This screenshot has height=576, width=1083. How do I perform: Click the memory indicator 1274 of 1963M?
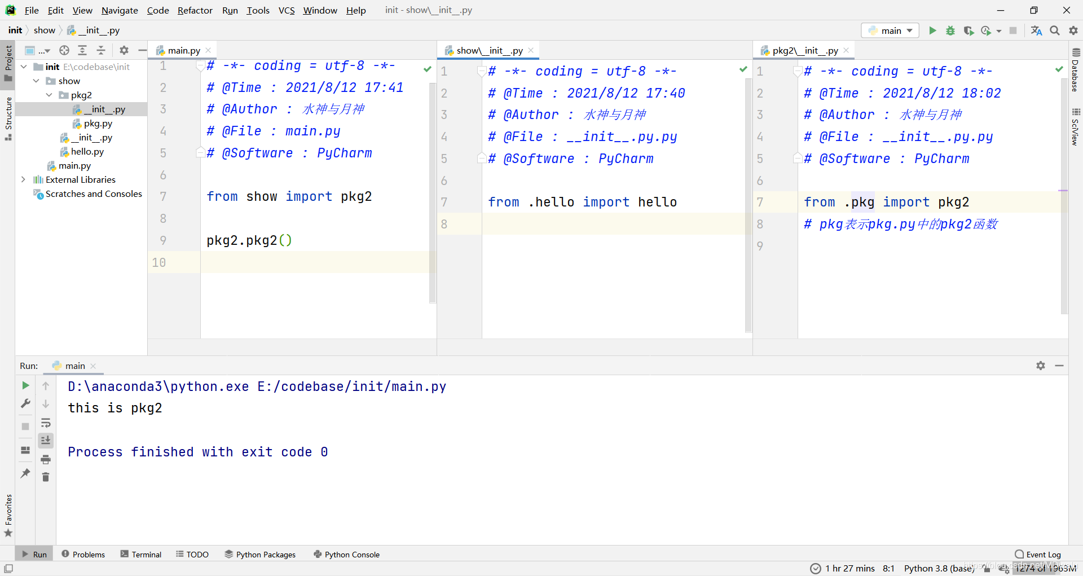point(1045,569)
